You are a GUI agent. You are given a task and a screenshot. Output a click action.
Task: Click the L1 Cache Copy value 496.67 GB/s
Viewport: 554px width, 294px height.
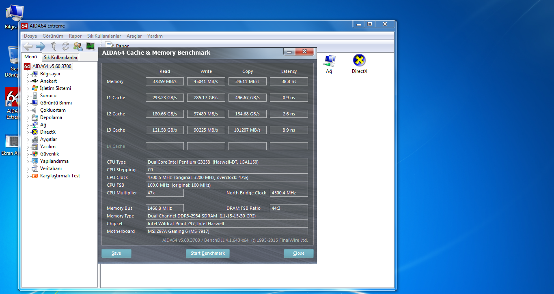[x=248, y=98]
